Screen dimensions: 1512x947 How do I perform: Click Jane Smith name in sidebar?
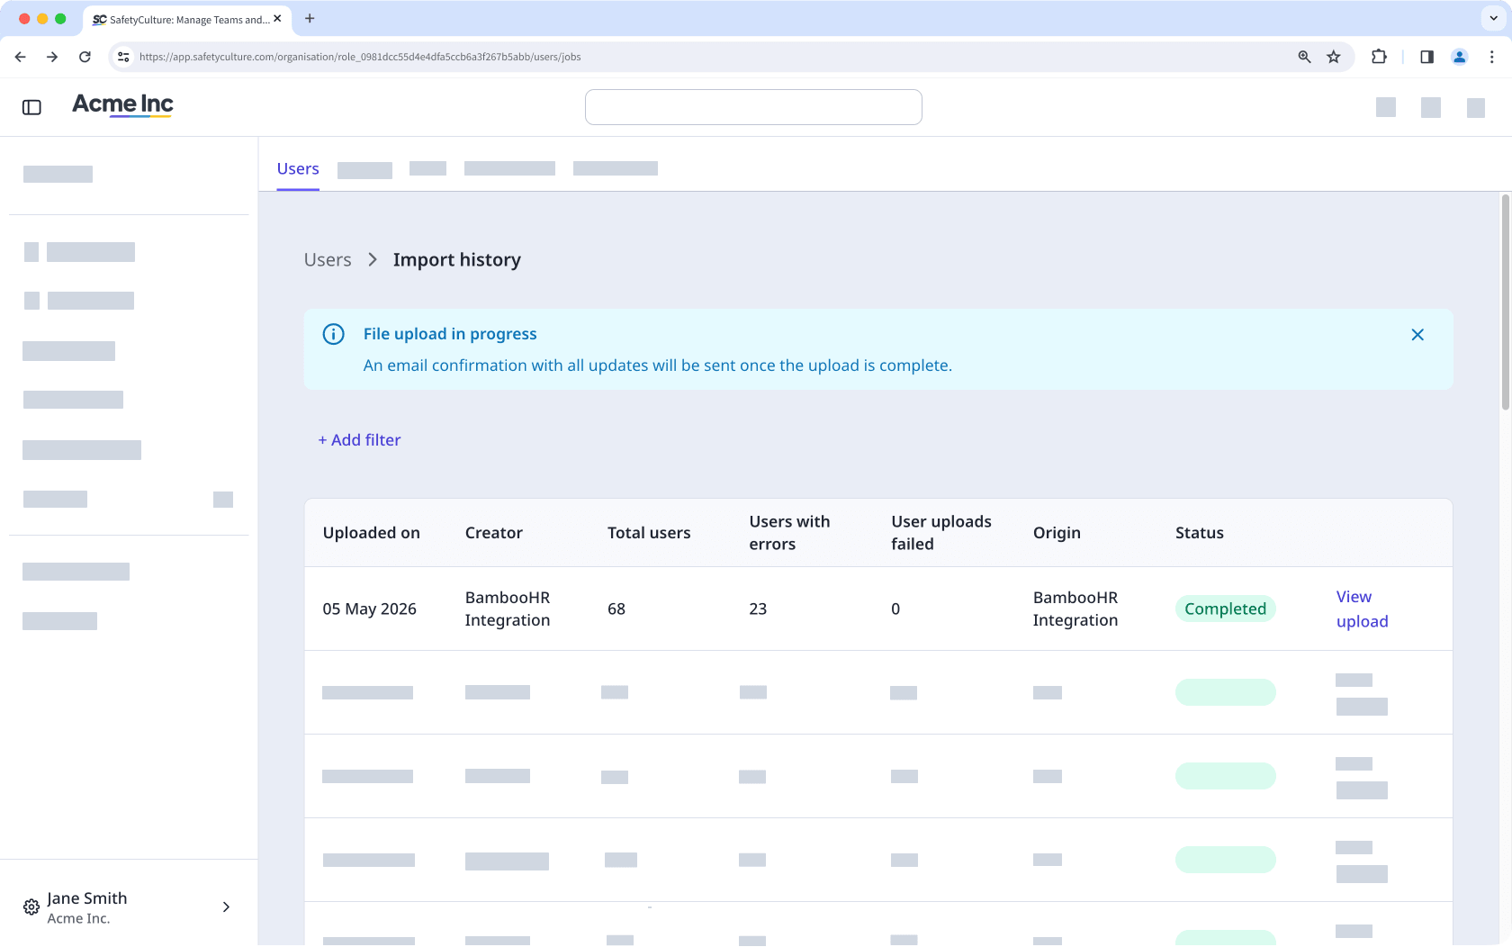87,898
